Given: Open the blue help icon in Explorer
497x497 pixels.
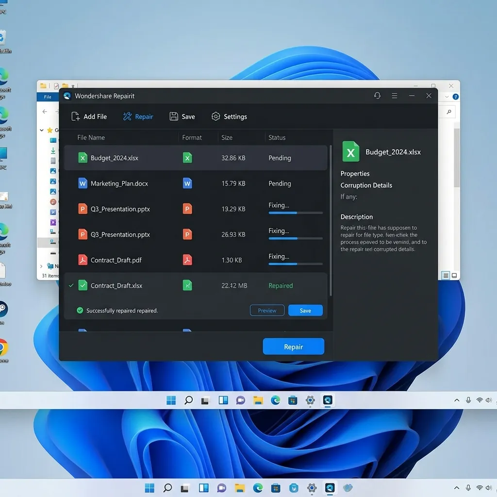Looking at the screenshot, I should [455, 97].
